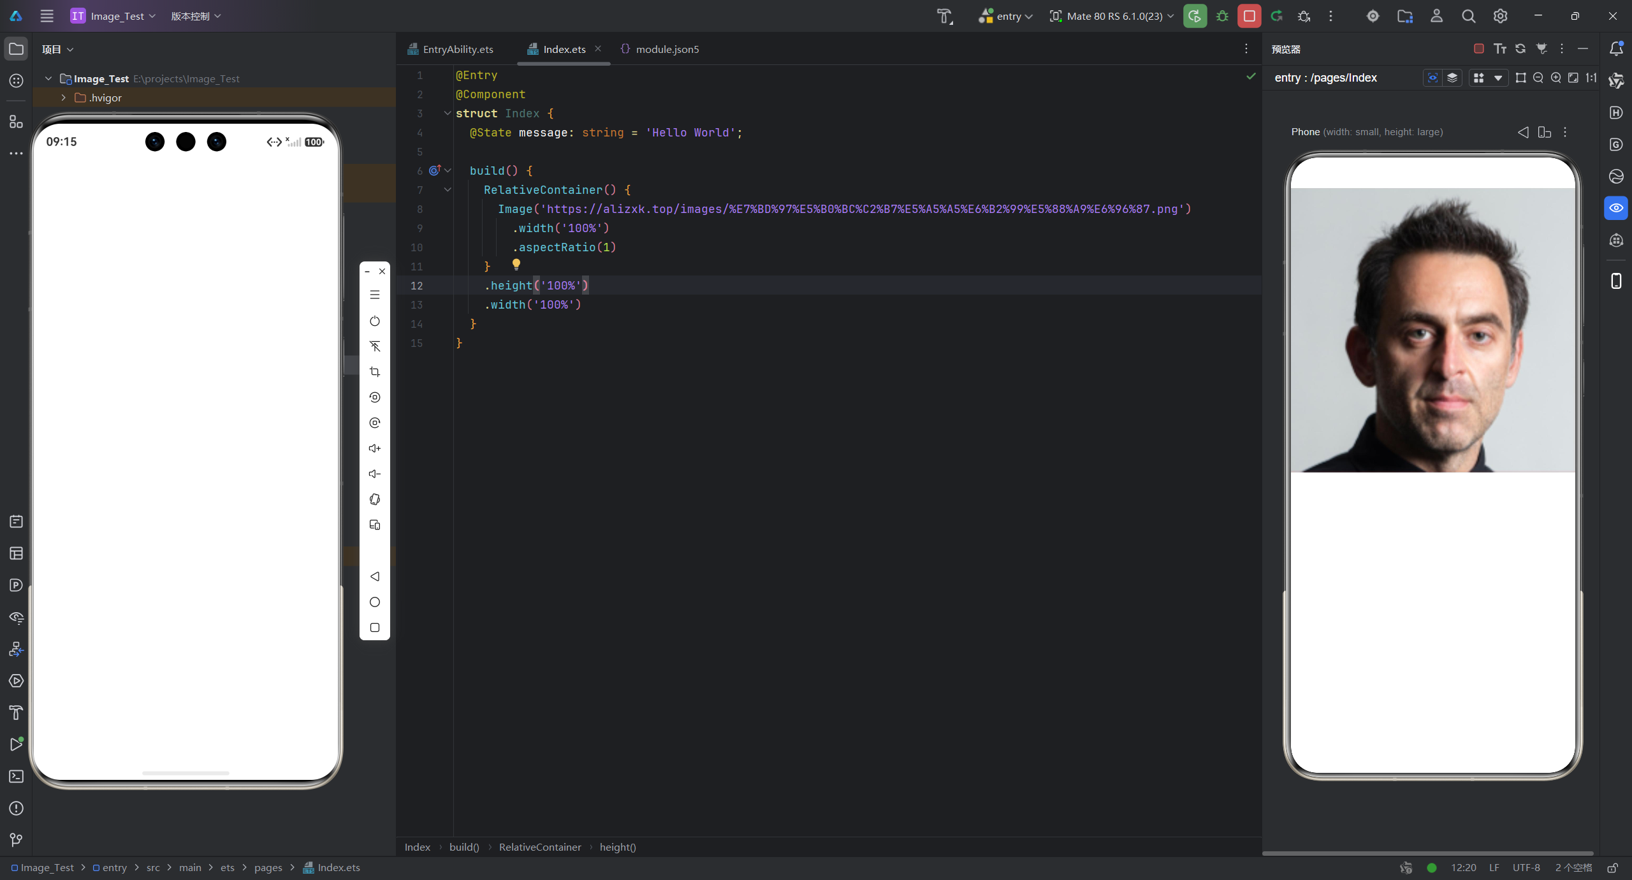Collapse the Image_Test root folder
The image size is (1632, 880).
[48, 78]
